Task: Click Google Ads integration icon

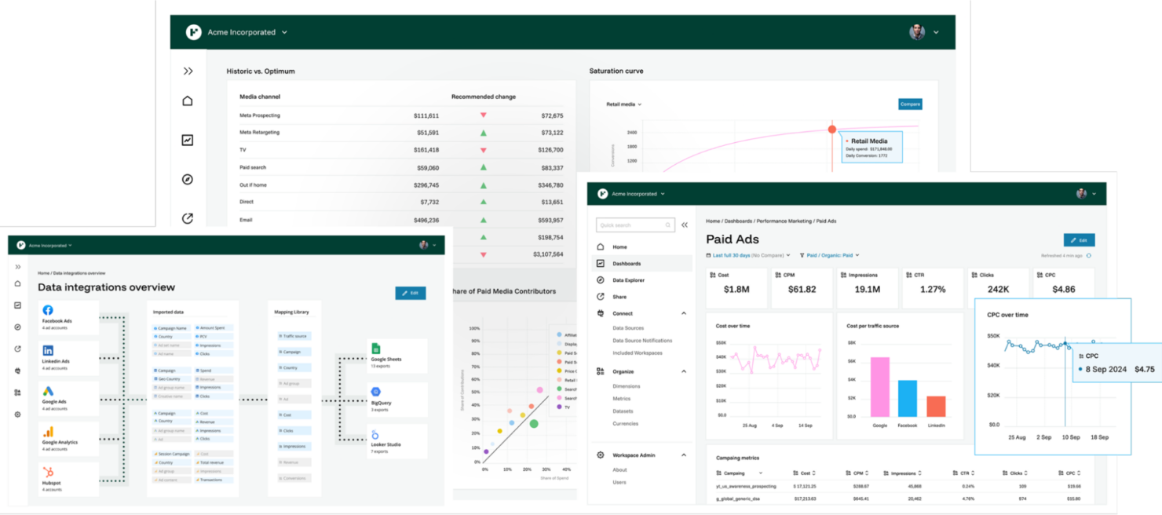Action: pos(48,391)
